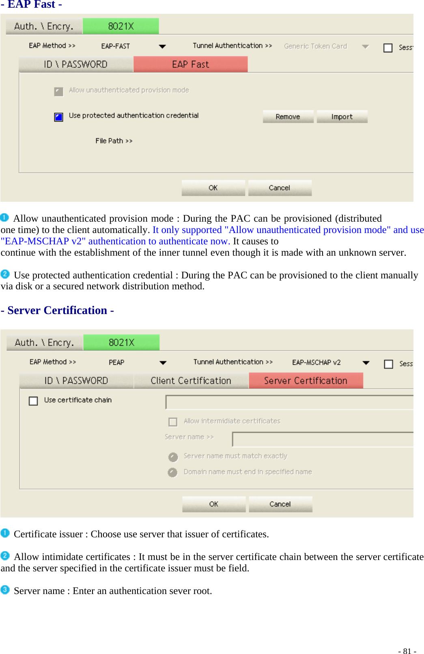Toggle Session checkbox beside EAP-MSCHAP v2
The width and height of the screenshot is (424, 654).
click(x=388, y=364)
